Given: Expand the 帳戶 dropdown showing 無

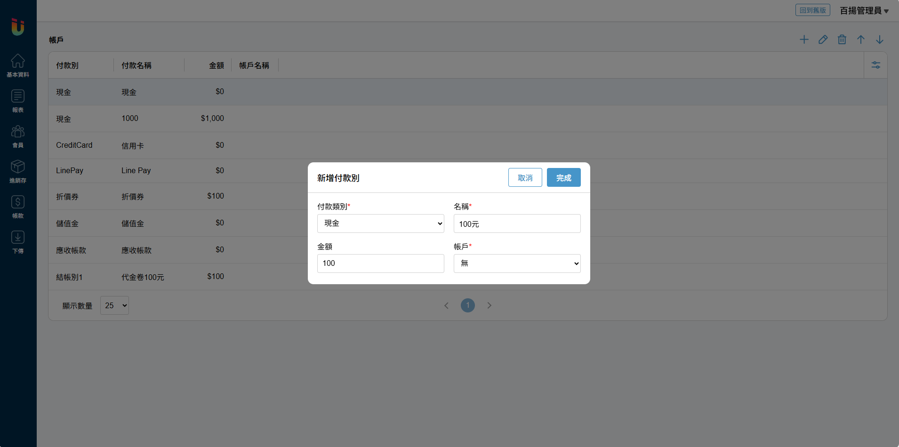Looking at the screenshot, I should pos(517,263).
